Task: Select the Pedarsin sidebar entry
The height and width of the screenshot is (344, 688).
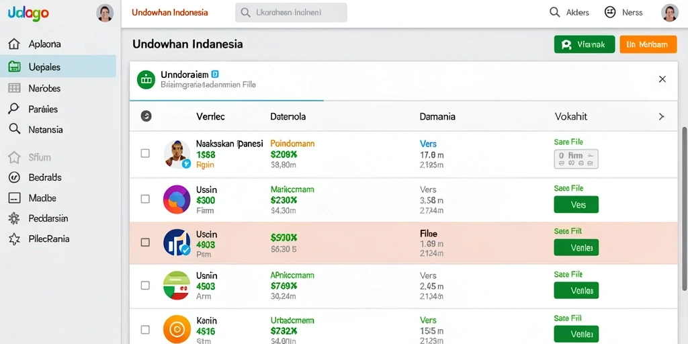Action: pos(48,218)
